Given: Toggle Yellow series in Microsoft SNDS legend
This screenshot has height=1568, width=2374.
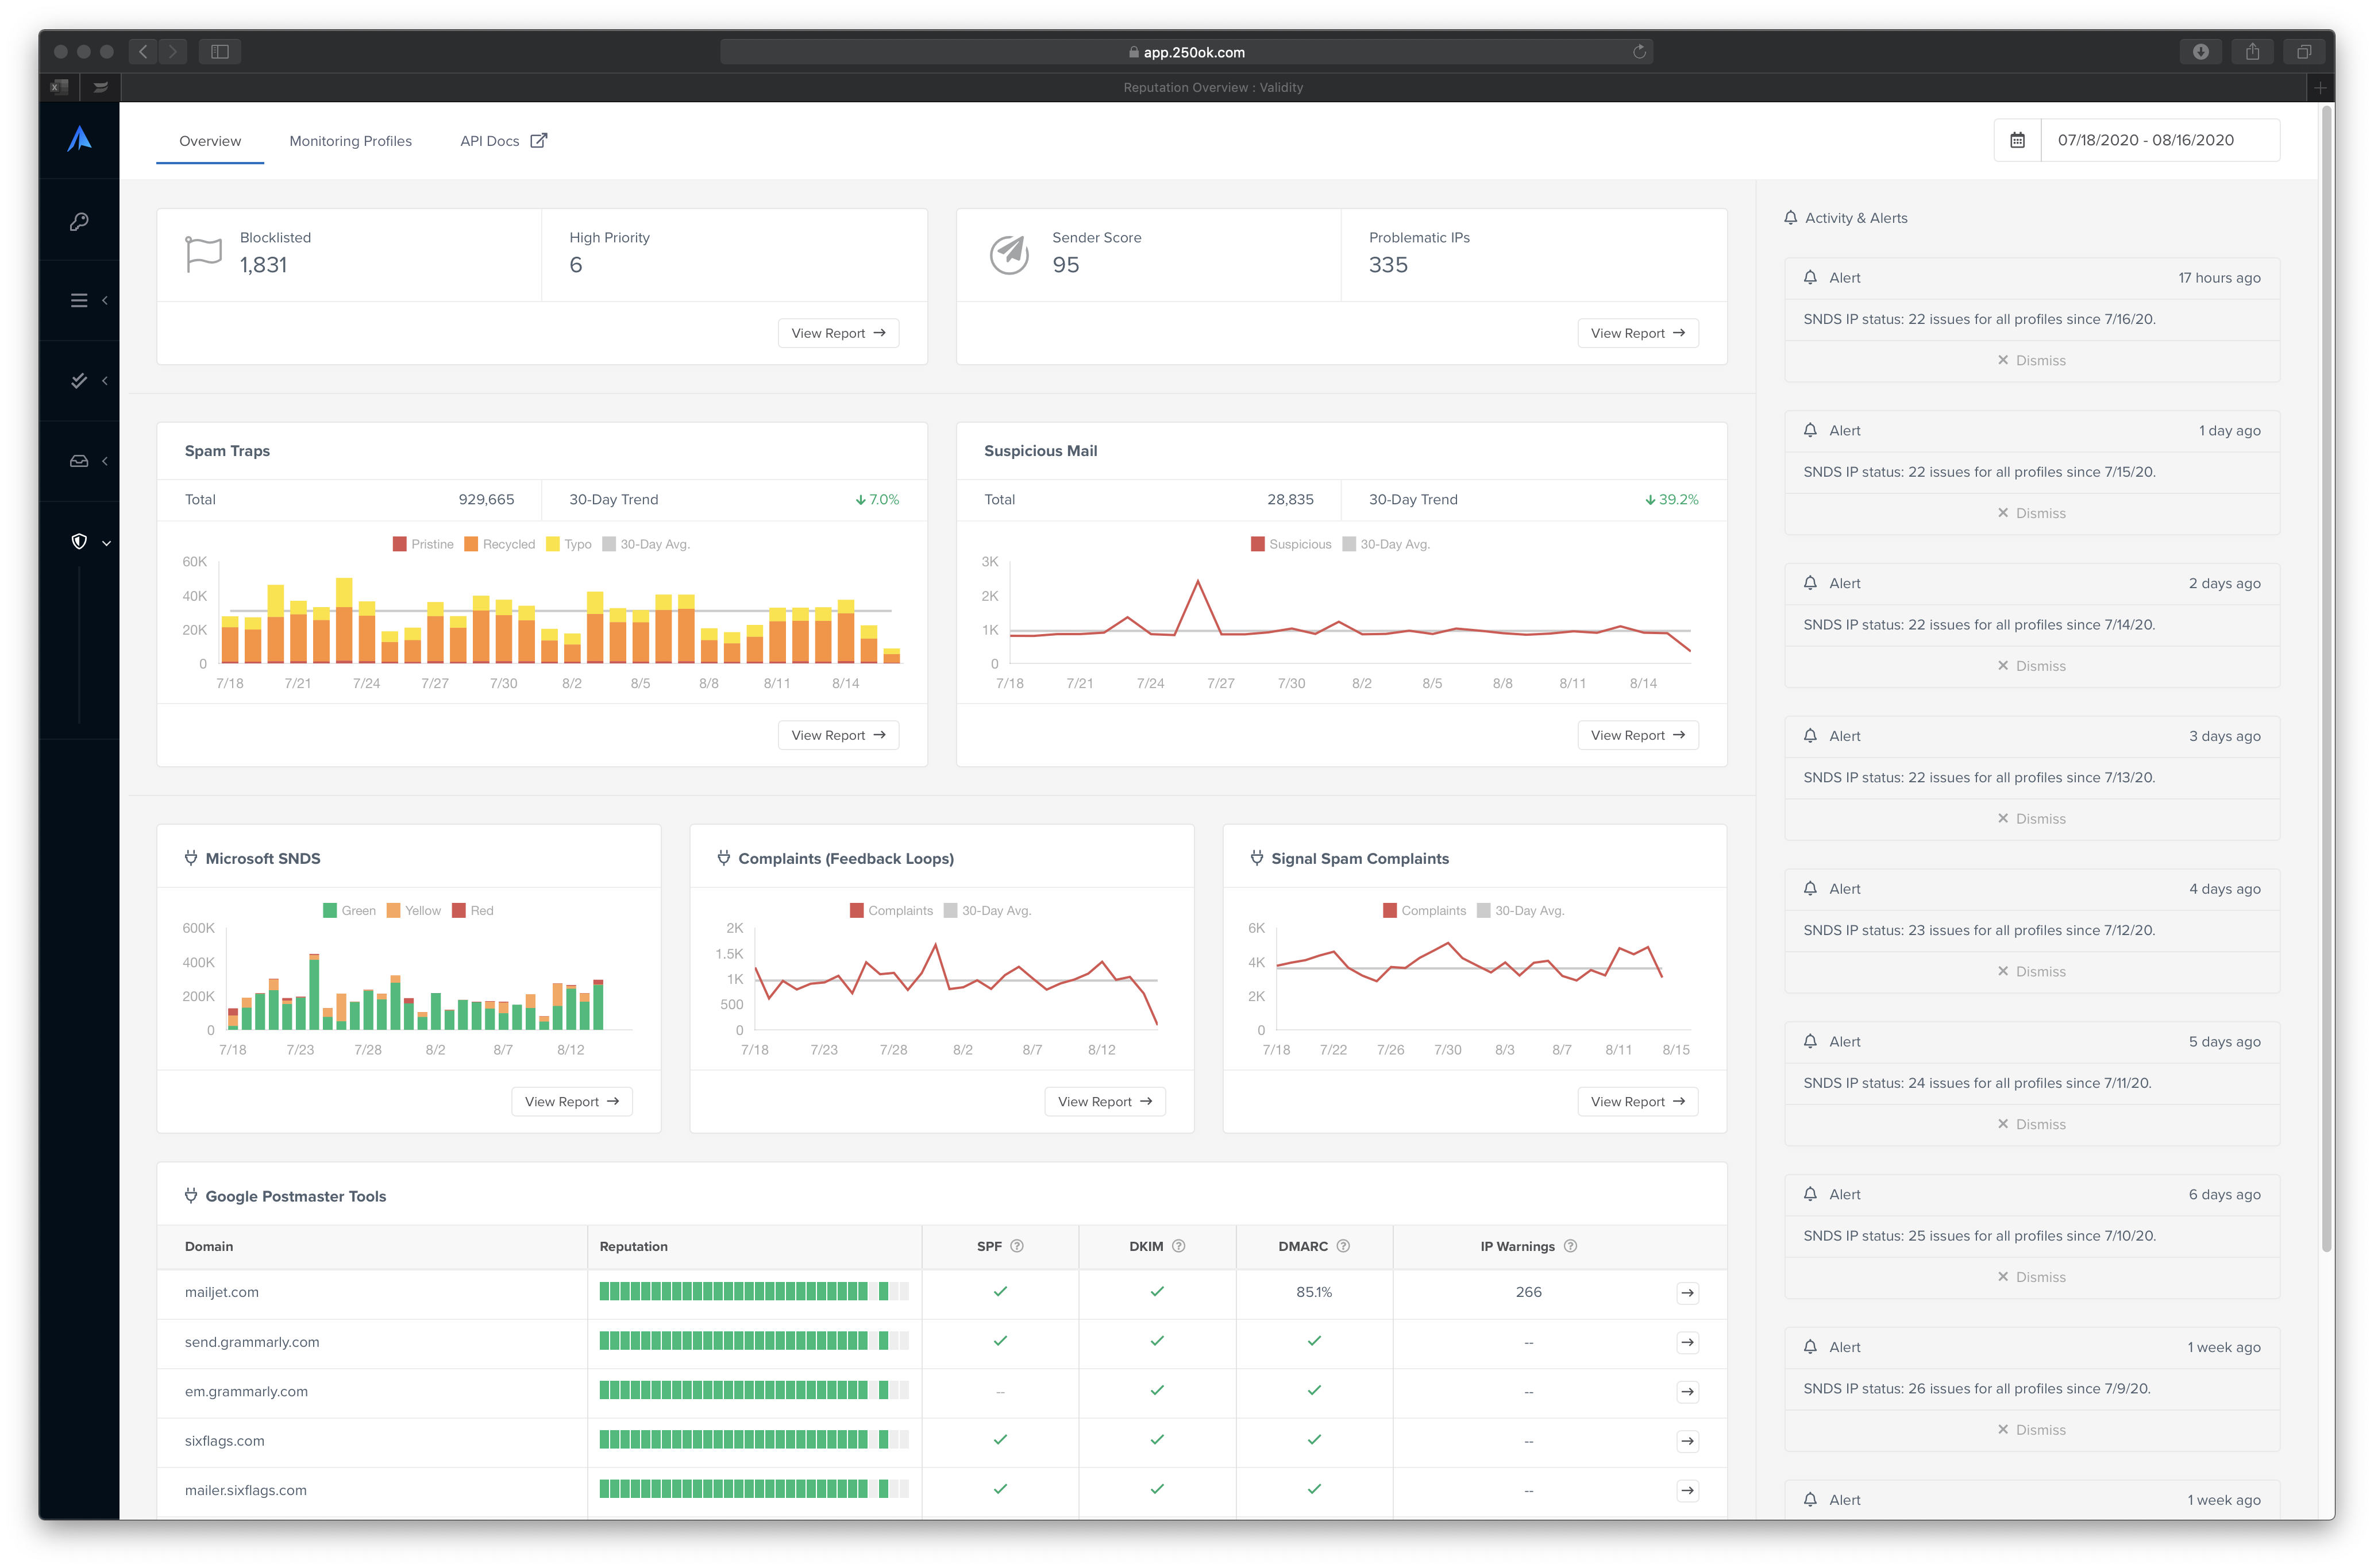Looking at the screenshot, I should (413, 910).
